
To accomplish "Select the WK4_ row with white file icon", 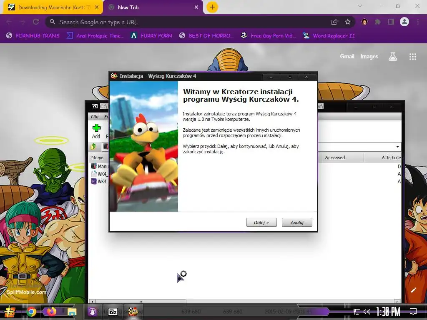I will click(99, 174).
